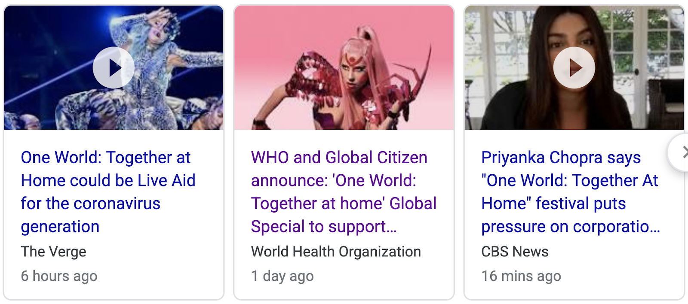The image size is (688, 304).
Task: Click 'Special to support…' headline line
Action: (324, 227)
